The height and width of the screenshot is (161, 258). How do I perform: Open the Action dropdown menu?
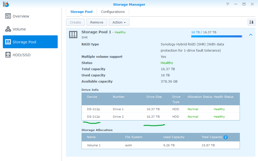click(x=119, y=22)
